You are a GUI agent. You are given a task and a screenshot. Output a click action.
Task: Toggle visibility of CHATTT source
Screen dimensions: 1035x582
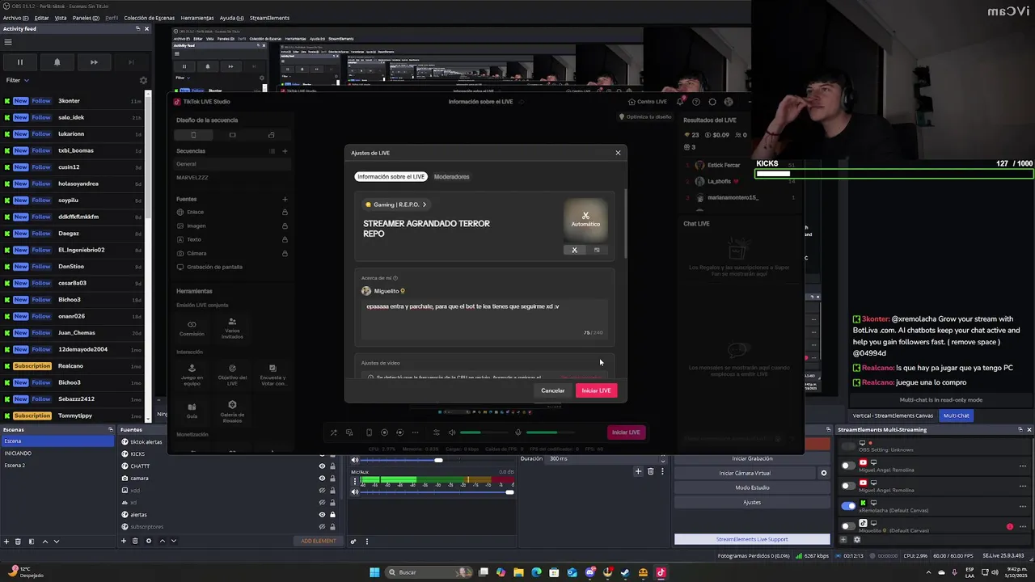(x=322, y=466)
